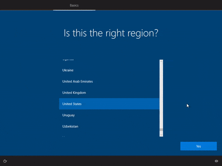Pick Uruguay from the region list
Viewport: 222px width, 166px height.
pos(69,115)
